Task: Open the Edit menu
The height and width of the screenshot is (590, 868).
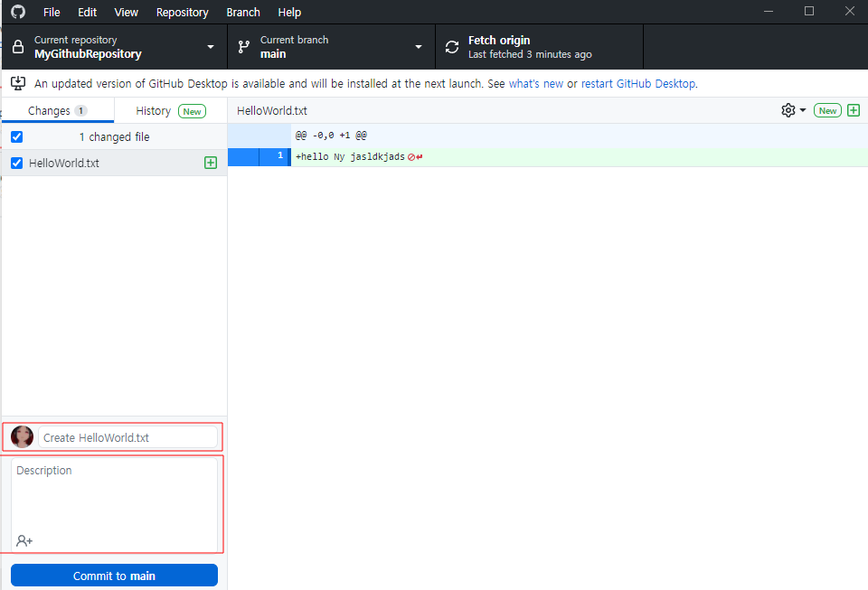Action: [88, 12]
